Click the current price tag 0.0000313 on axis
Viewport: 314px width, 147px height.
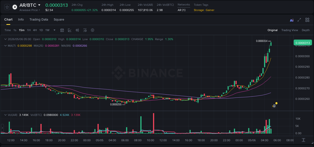[x=303, y=43]
